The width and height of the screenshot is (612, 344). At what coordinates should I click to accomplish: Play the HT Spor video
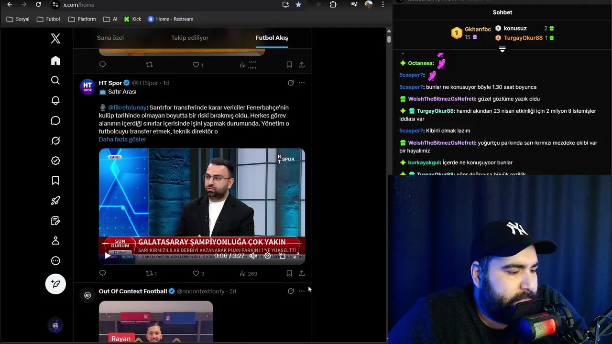coord(107,256)
